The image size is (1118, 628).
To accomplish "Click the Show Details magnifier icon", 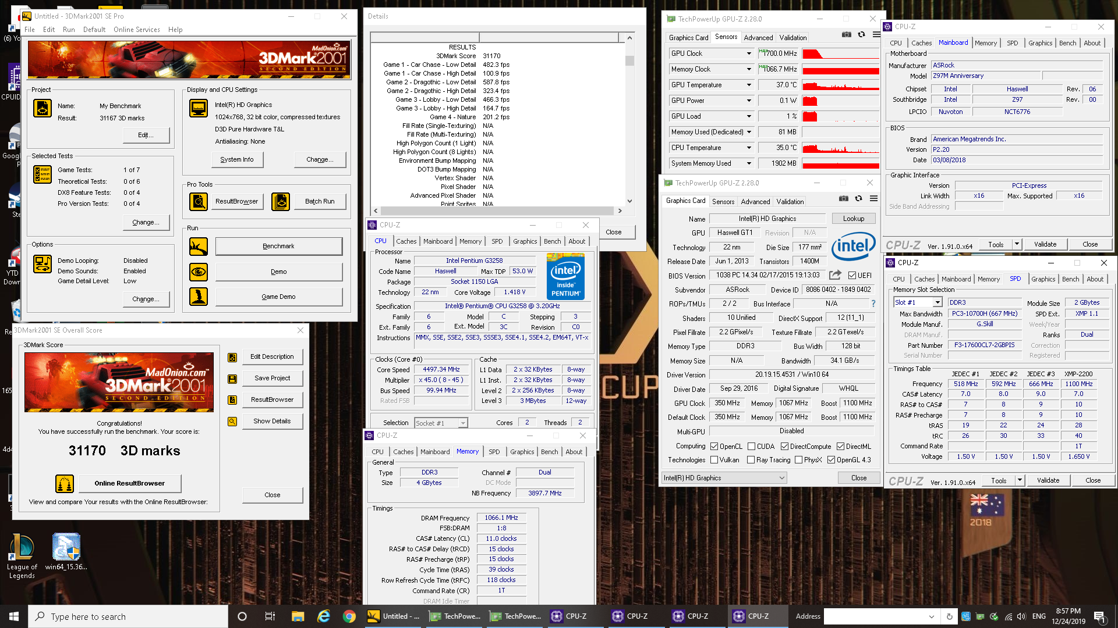I will click(232, 422).
